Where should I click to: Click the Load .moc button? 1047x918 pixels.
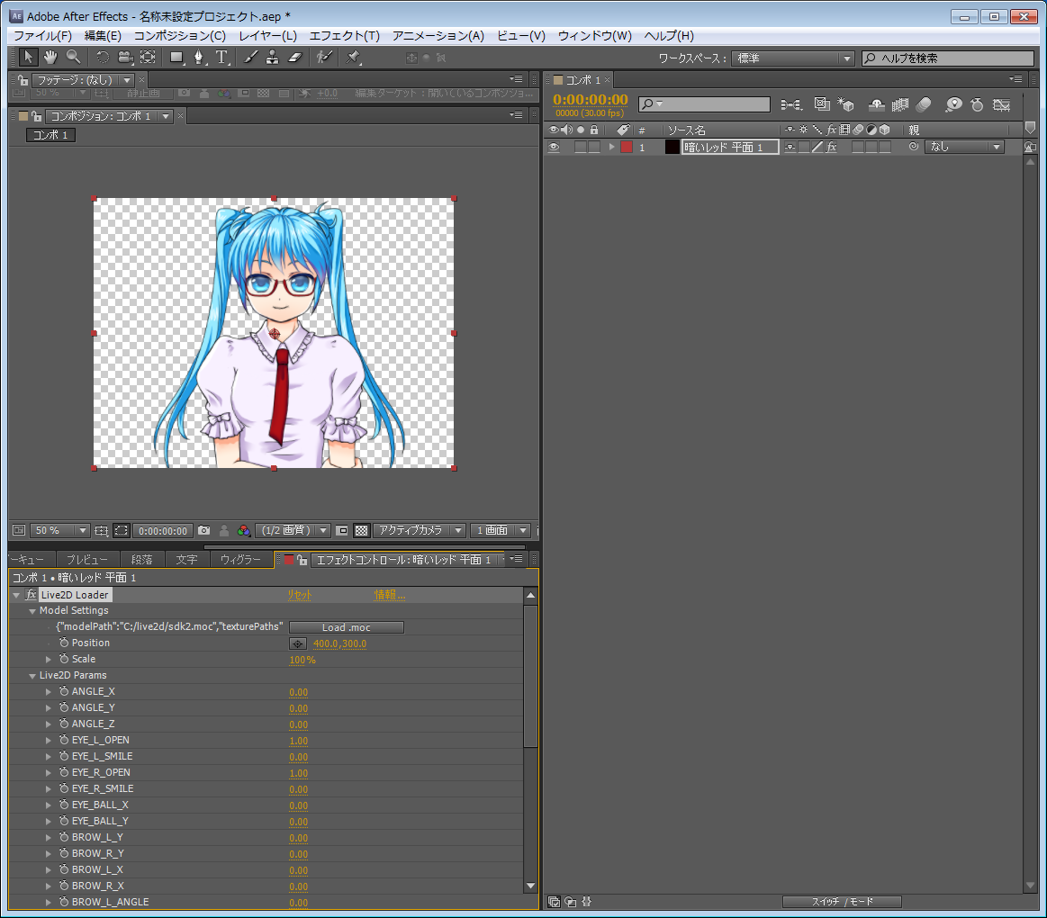click(346, 627)
